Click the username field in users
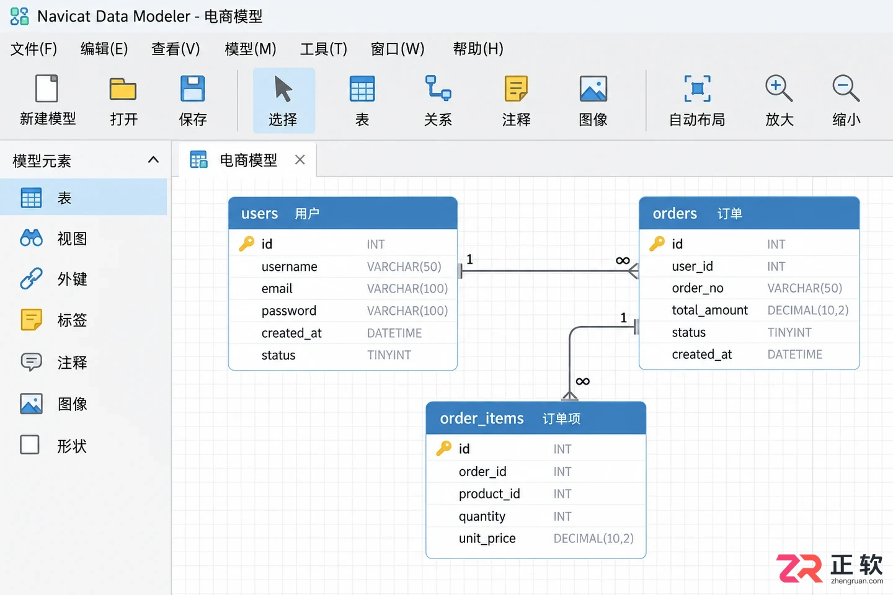Screen dimensions: 893x595 point(343,267)
